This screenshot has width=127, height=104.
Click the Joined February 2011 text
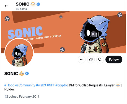[x=24, y=96]
